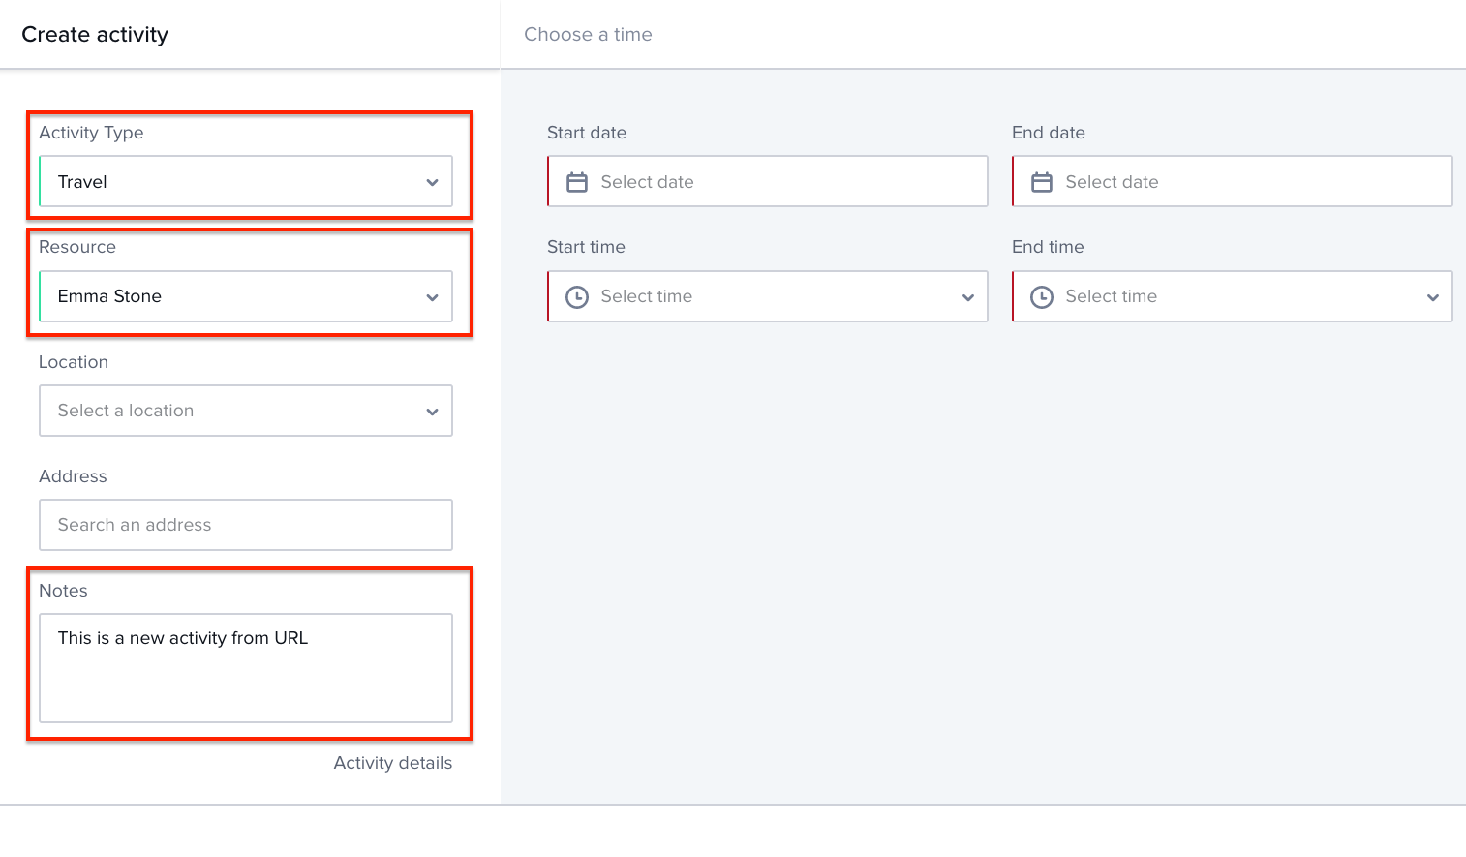Click the Emma Stone resource field
The image size is (1466, 857).
click(x=232, y=296)
